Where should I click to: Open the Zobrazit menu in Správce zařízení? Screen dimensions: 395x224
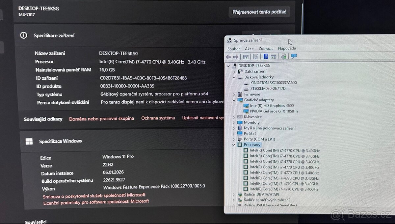[x=265, y=48]
